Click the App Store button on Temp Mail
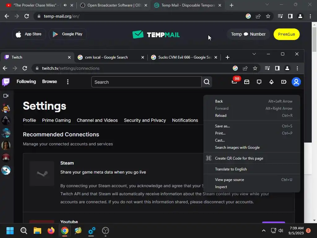 [29, 34]
